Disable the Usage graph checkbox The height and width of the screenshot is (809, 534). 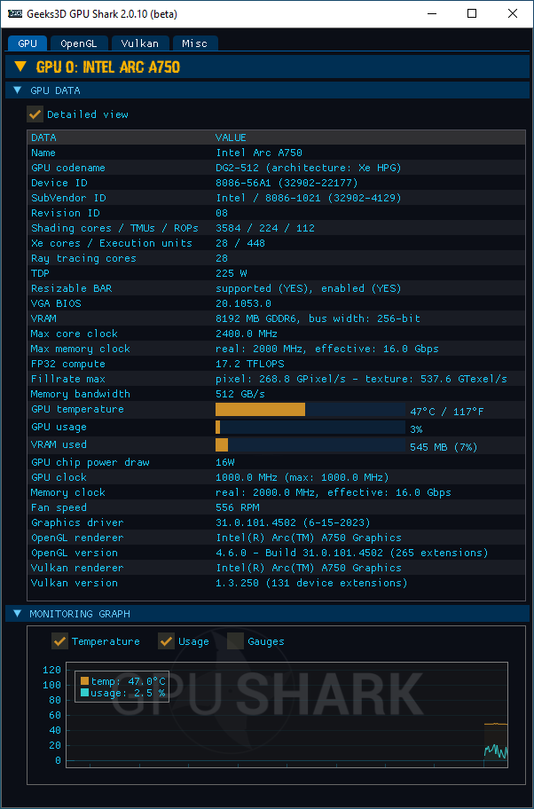pyautogui.click(x=166, y=641)
